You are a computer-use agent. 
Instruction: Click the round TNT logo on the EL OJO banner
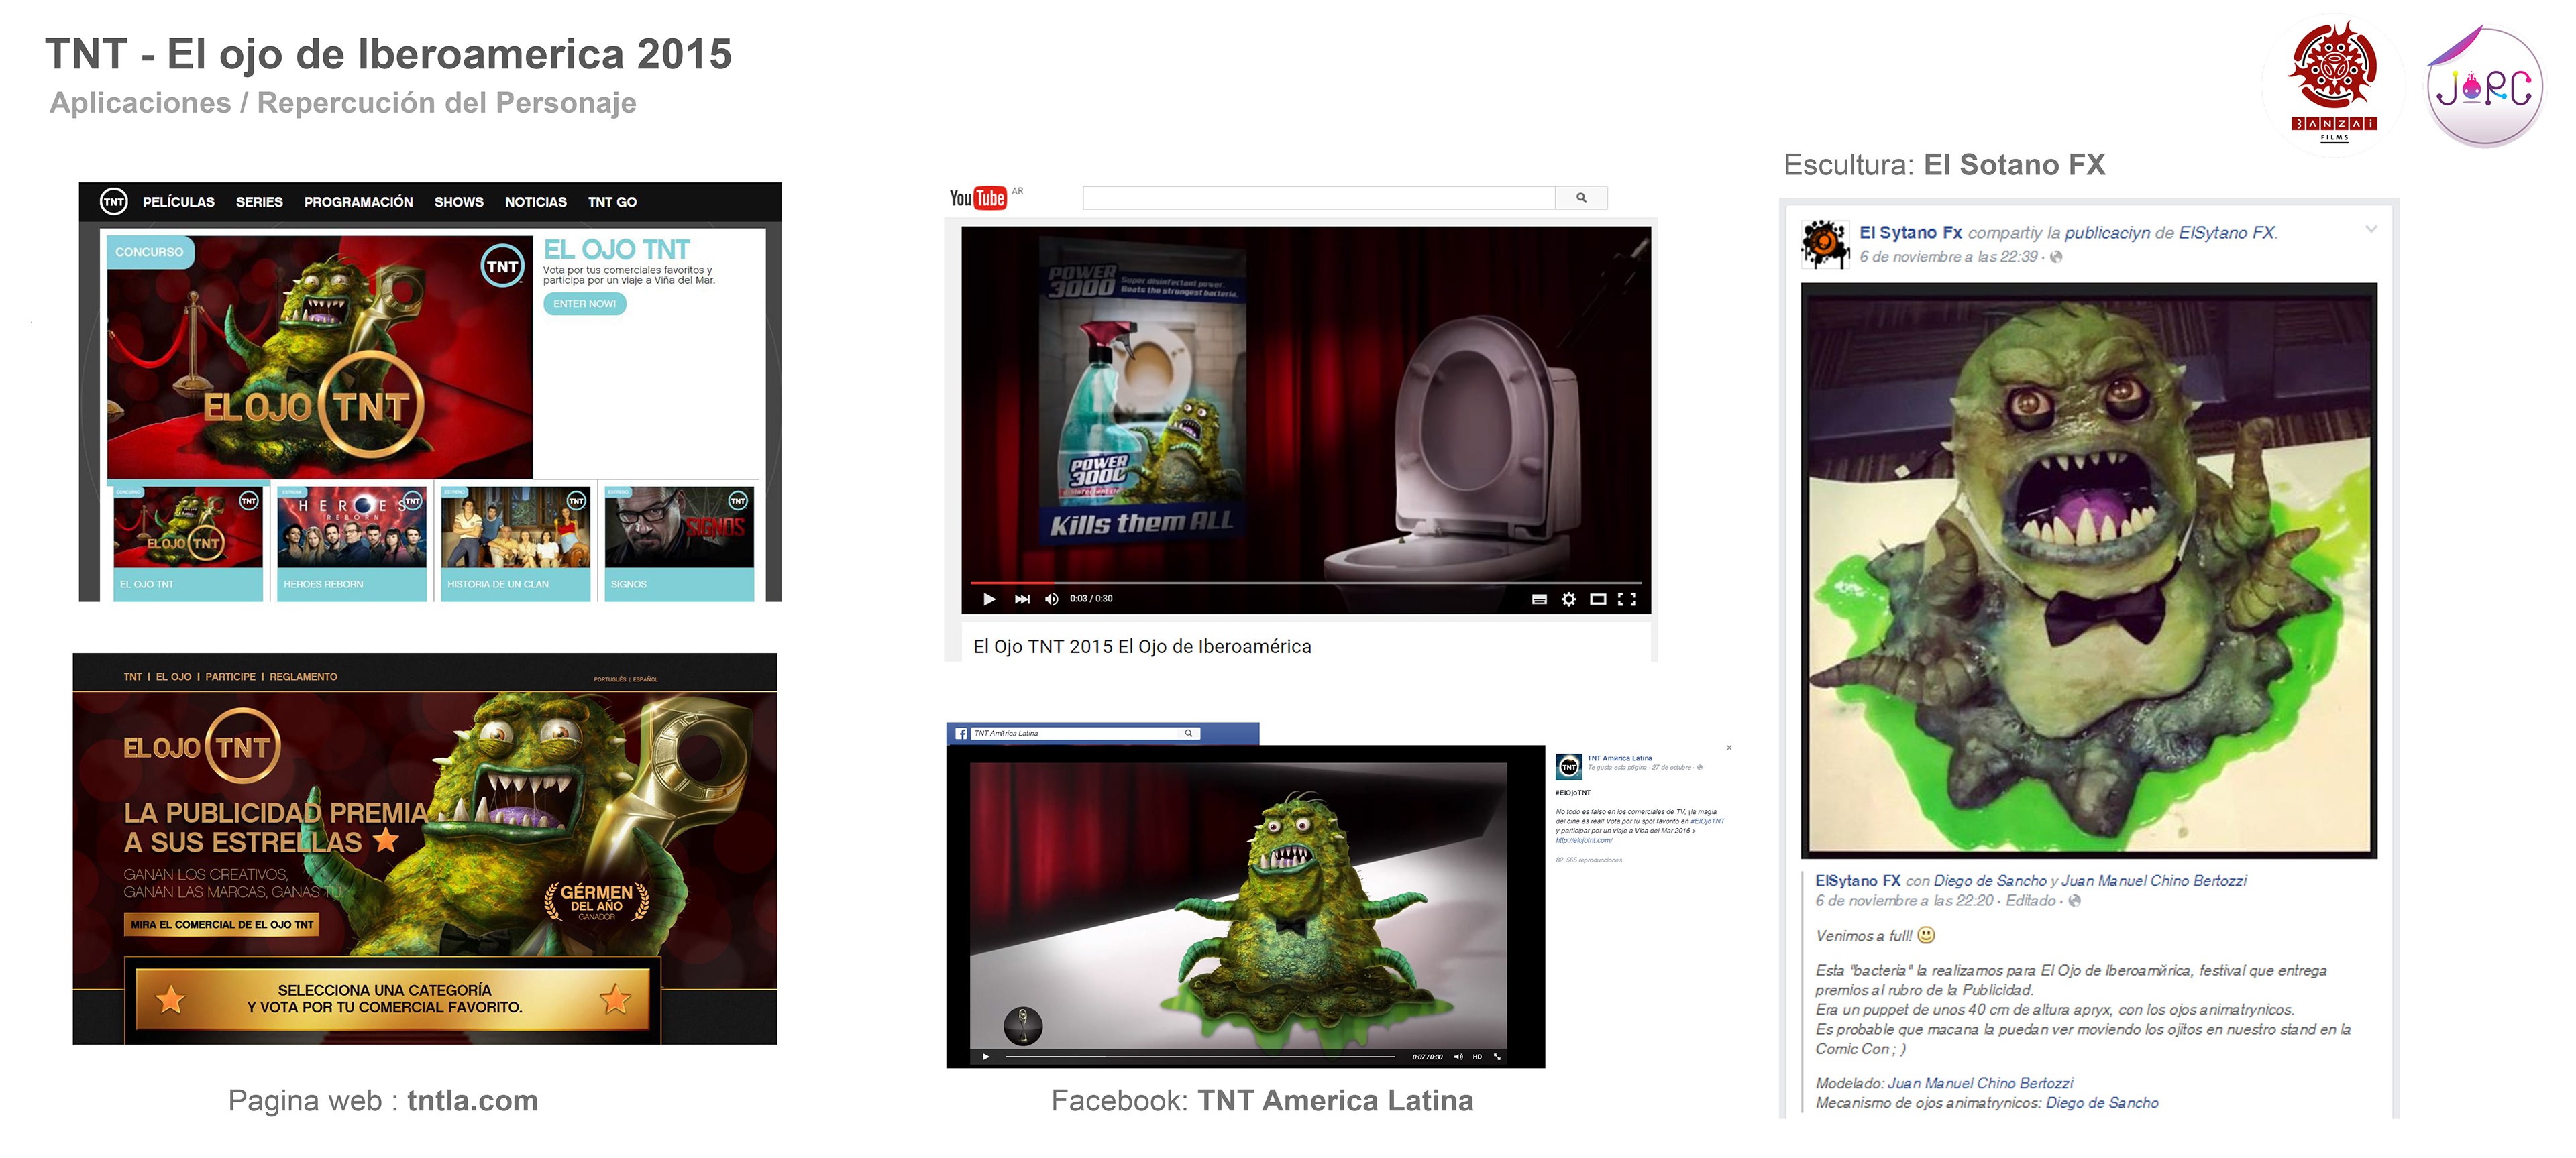502,266
